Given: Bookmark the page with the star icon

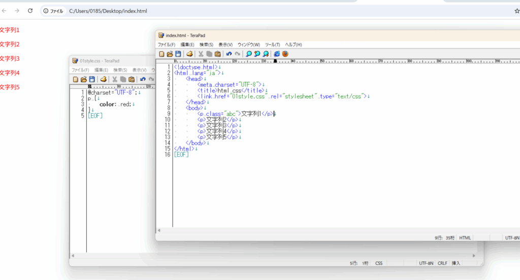Looking at the screenshot, I should (517, 11).
